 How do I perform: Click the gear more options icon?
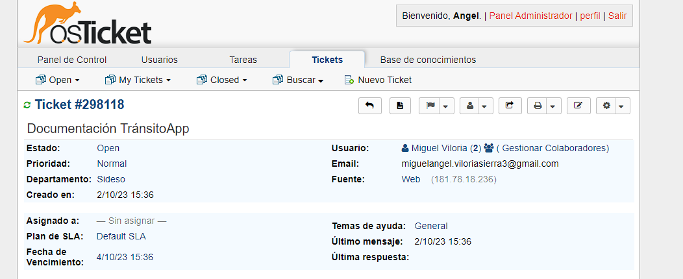606,106
